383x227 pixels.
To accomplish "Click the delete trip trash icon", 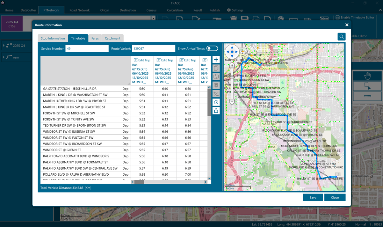I will coord(216,85).
